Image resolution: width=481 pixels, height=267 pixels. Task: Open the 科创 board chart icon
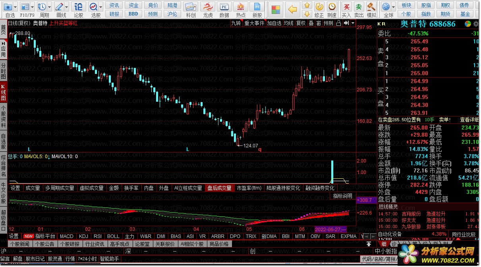click(191, 7)
